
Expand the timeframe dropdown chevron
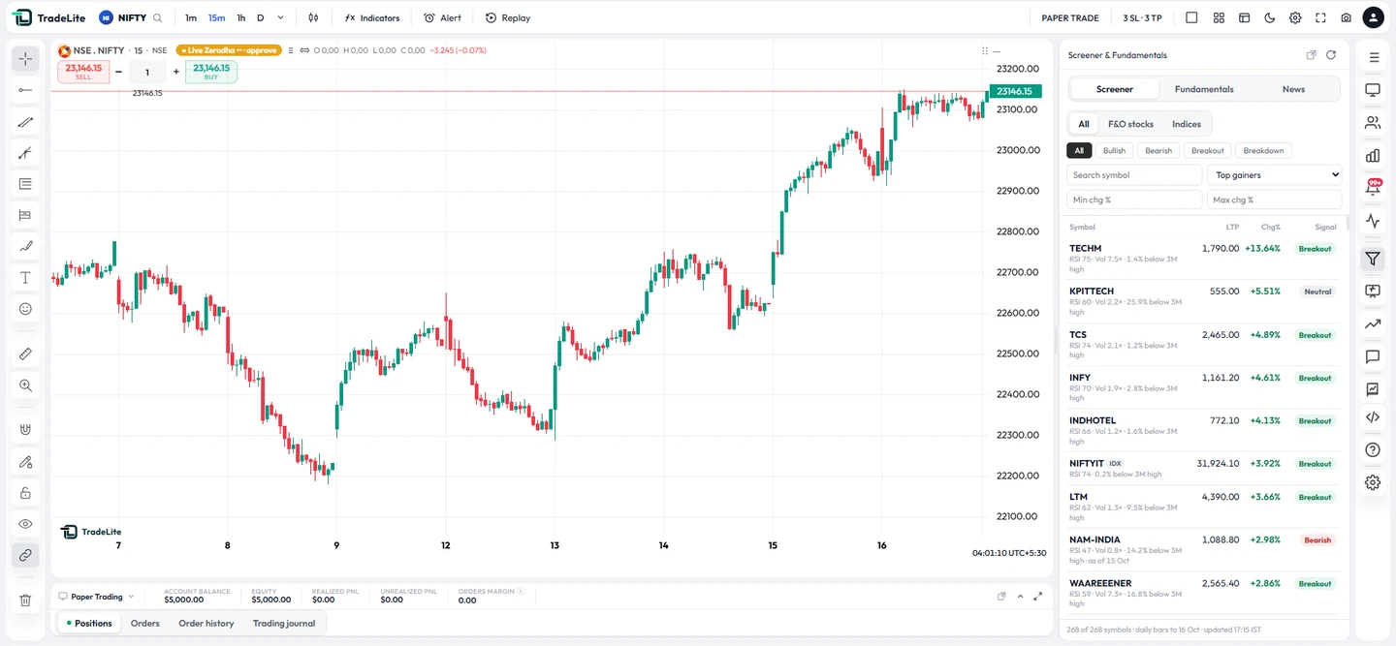tap(281, 17)
